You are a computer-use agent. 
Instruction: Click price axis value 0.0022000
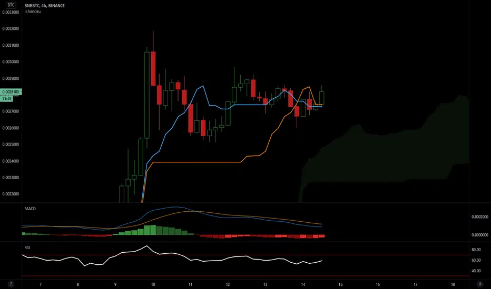pos(11,194)
